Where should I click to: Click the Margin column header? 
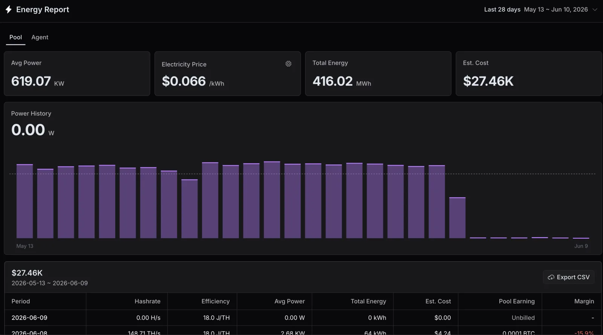pos(584,301)
